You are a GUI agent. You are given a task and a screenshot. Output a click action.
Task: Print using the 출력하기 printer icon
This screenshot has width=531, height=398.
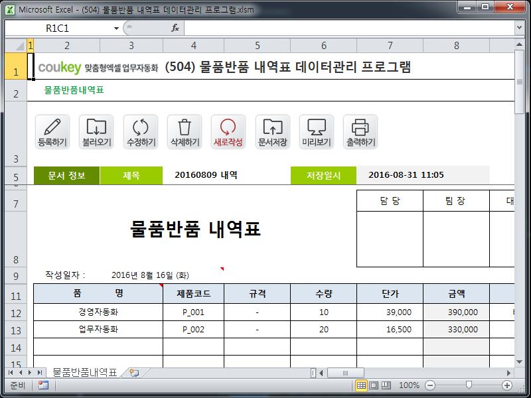click(x=360, y=132)
